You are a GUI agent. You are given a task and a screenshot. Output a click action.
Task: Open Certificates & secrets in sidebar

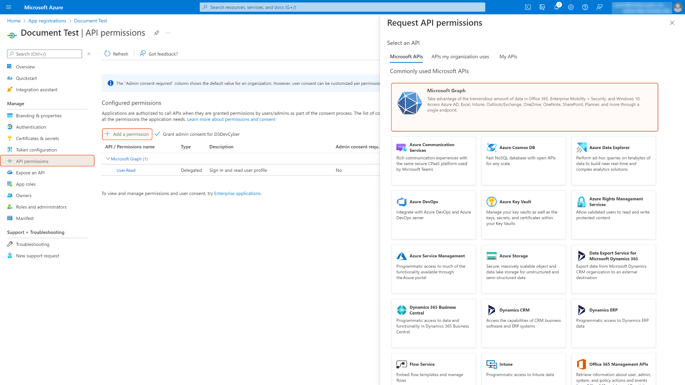[x=37, y=138]
